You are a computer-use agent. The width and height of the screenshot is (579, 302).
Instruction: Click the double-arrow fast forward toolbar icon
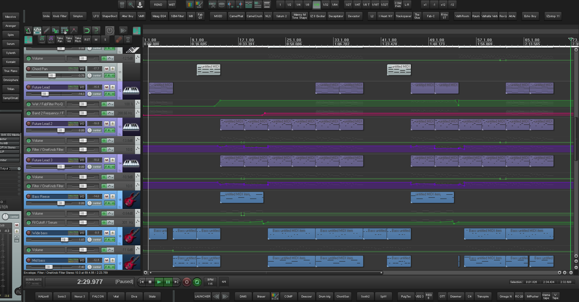(123, 30)
